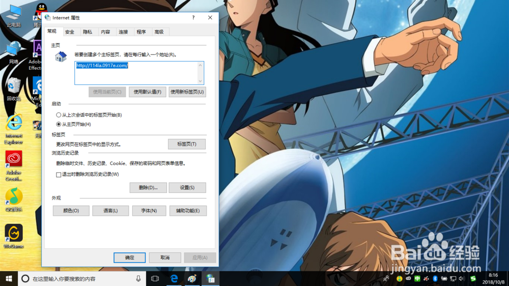Open the 设置(S) history settings button
The height and width of the screenshot is (286, 509).
pyautogui.click(x=187, y=188)
